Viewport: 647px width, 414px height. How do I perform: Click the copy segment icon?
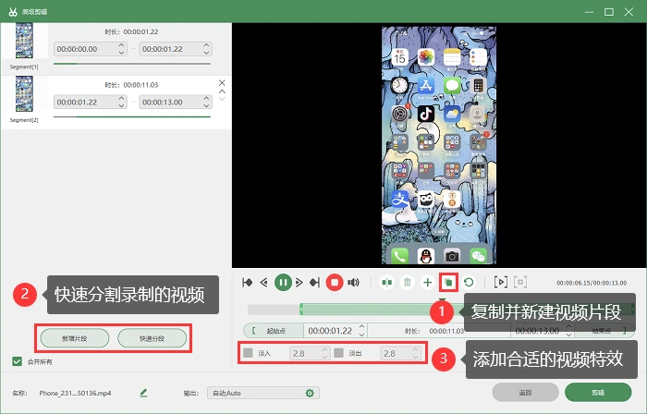pyautogui.click(x=448, y=283)
